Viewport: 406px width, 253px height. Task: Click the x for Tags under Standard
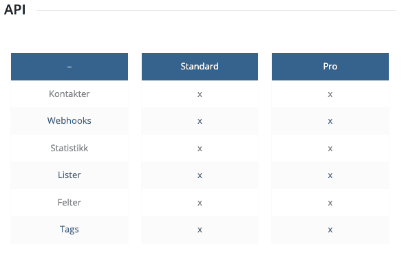200,230
